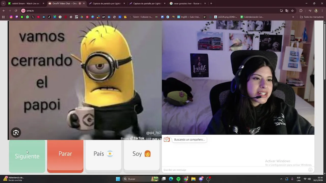Open cUZiLfk.png bookmark
The height and width of the screenshot is (183, 326).
[x=226, y=17]
